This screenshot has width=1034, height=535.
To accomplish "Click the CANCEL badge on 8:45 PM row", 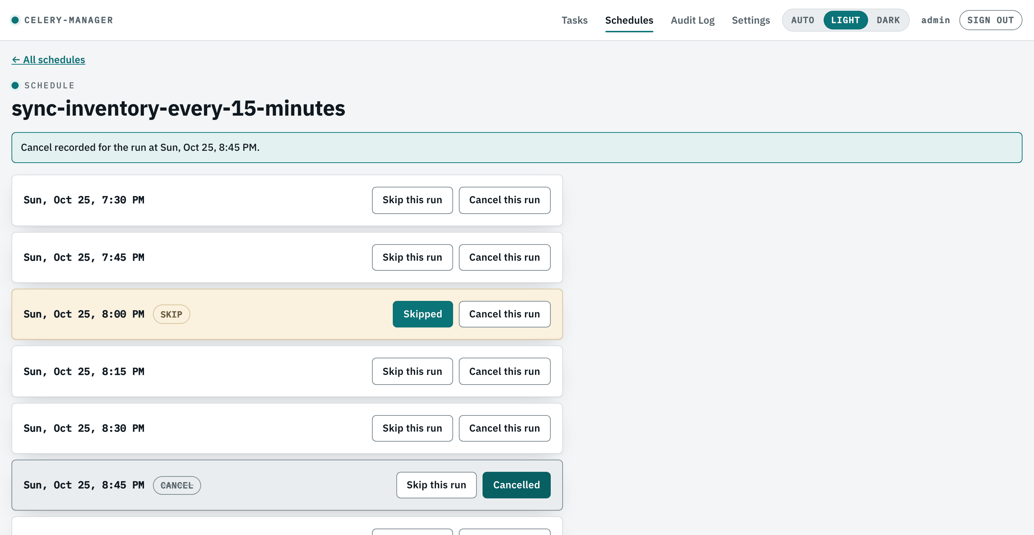I will point(177,485).
